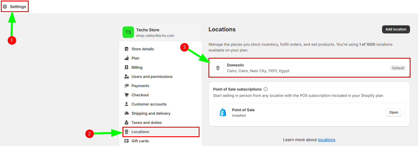Click the Payments hand icon
Viewport: 418px width, 146px height.
126,86
